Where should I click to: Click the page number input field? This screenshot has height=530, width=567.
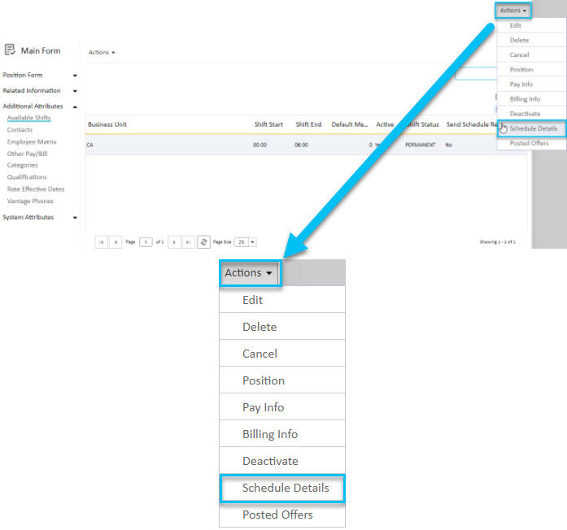(x=146, y=242)
